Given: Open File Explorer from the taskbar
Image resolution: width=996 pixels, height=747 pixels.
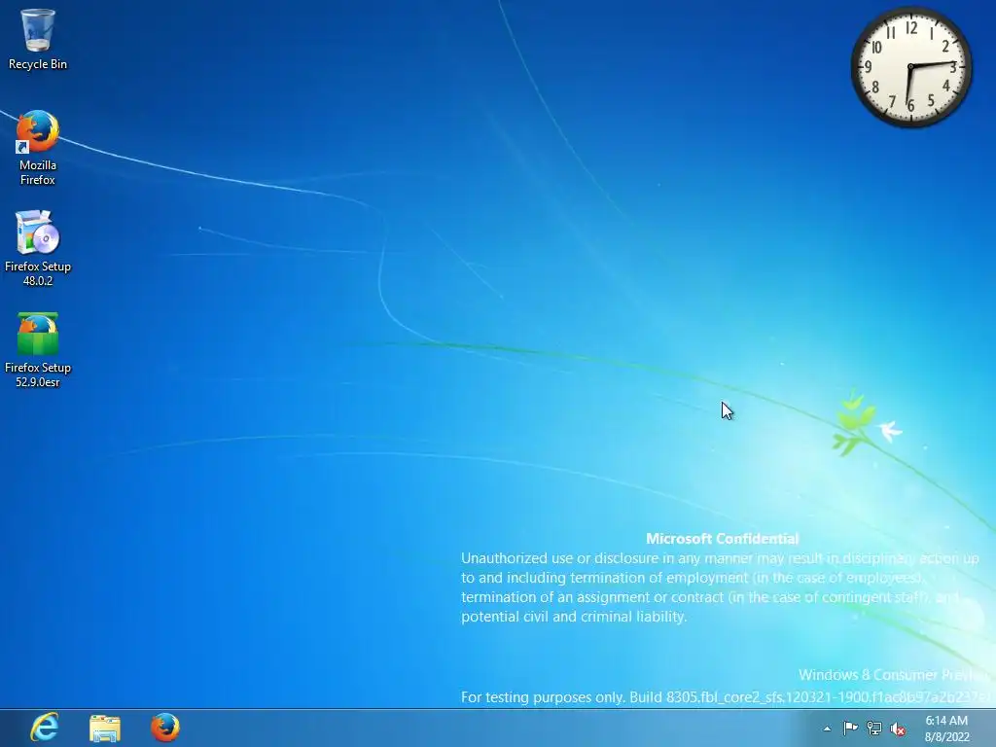Looking at the screenshot, I should (105, 728).
